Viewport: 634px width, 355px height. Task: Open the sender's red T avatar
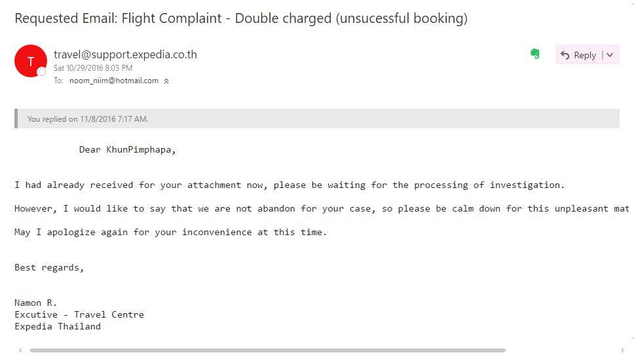[x=30, y=61]
